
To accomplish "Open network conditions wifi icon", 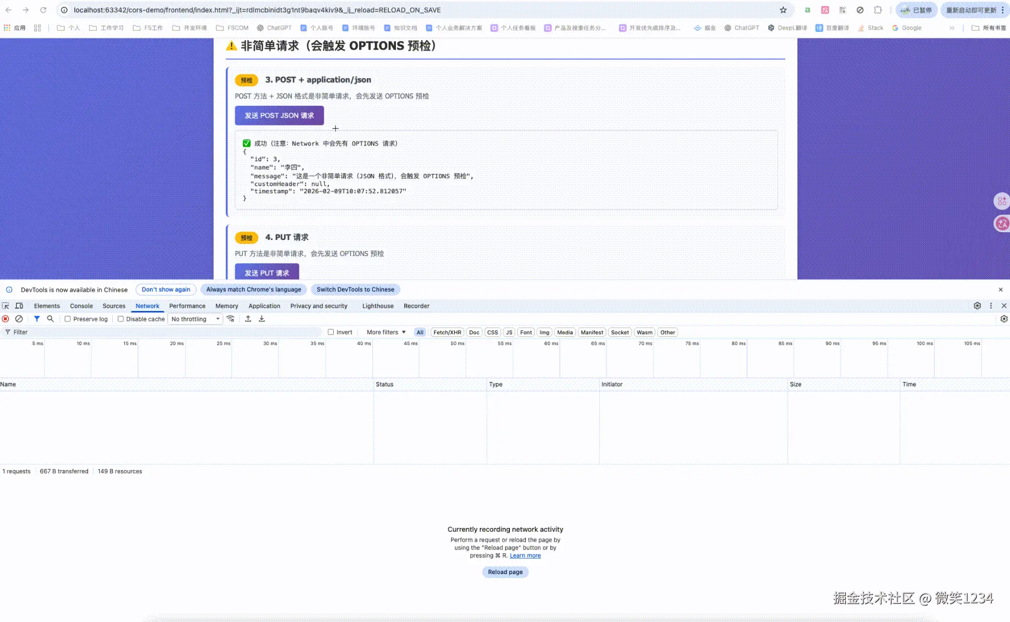I will click(231, 319).
